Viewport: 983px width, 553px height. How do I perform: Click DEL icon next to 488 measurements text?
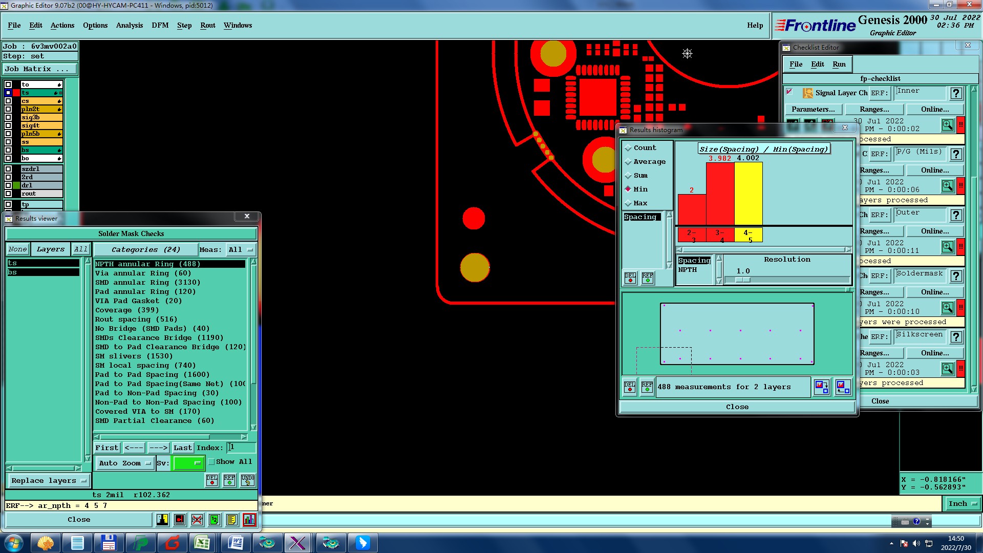pyautogui.click(x=630, y=387)
